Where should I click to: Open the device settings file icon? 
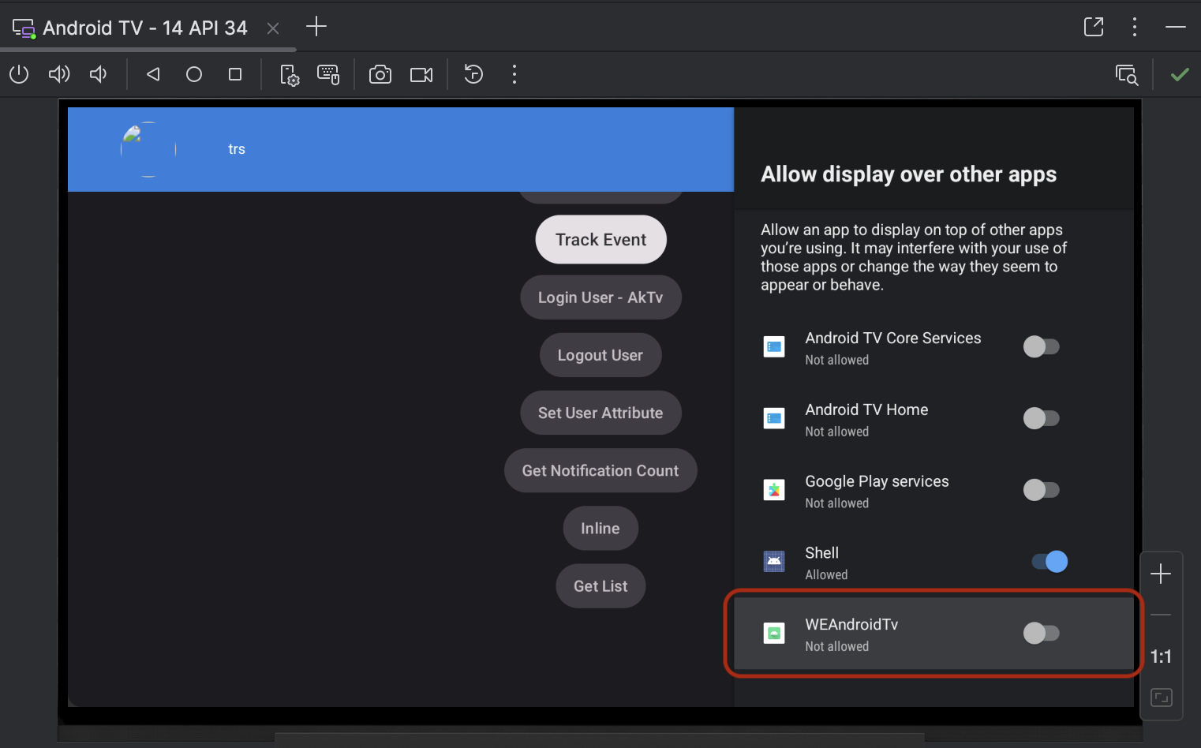[x=290, y=75]
